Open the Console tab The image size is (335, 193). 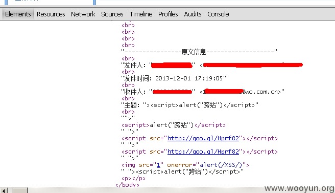[218, 14]
